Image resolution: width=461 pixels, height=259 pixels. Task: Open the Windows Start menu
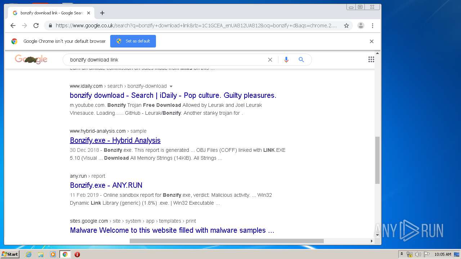[x=10, y=254]
